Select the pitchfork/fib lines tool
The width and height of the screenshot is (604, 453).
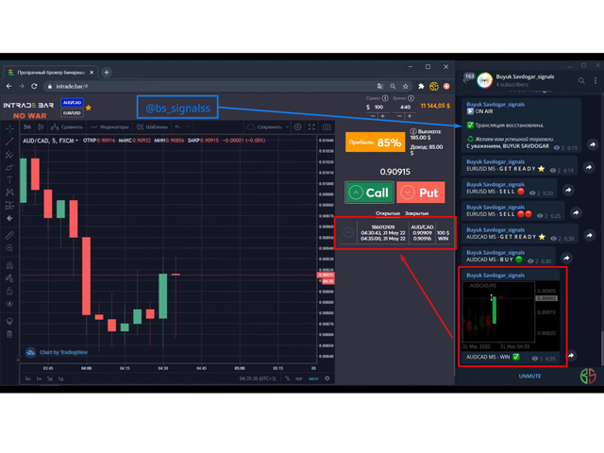(9, 155)
